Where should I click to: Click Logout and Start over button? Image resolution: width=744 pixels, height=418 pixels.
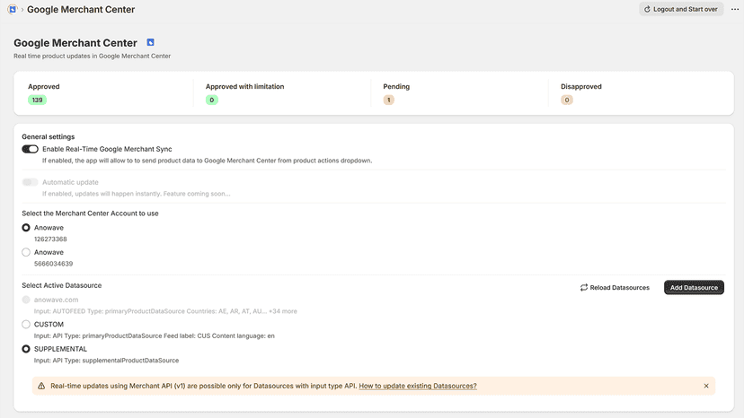(x=681, y=9)
